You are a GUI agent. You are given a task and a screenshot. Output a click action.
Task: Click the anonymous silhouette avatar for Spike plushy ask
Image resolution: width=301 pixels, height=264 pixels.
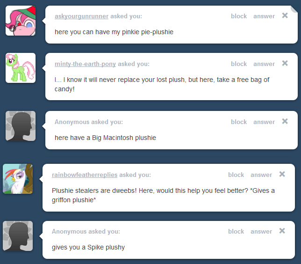(x=18, y=236)
